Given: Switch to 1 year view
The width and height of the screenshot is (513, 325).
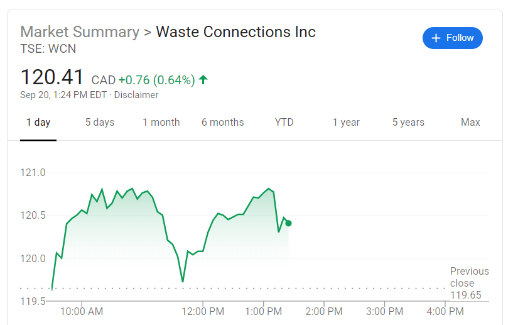Looking at the screenshot, I should pos(346,123).
